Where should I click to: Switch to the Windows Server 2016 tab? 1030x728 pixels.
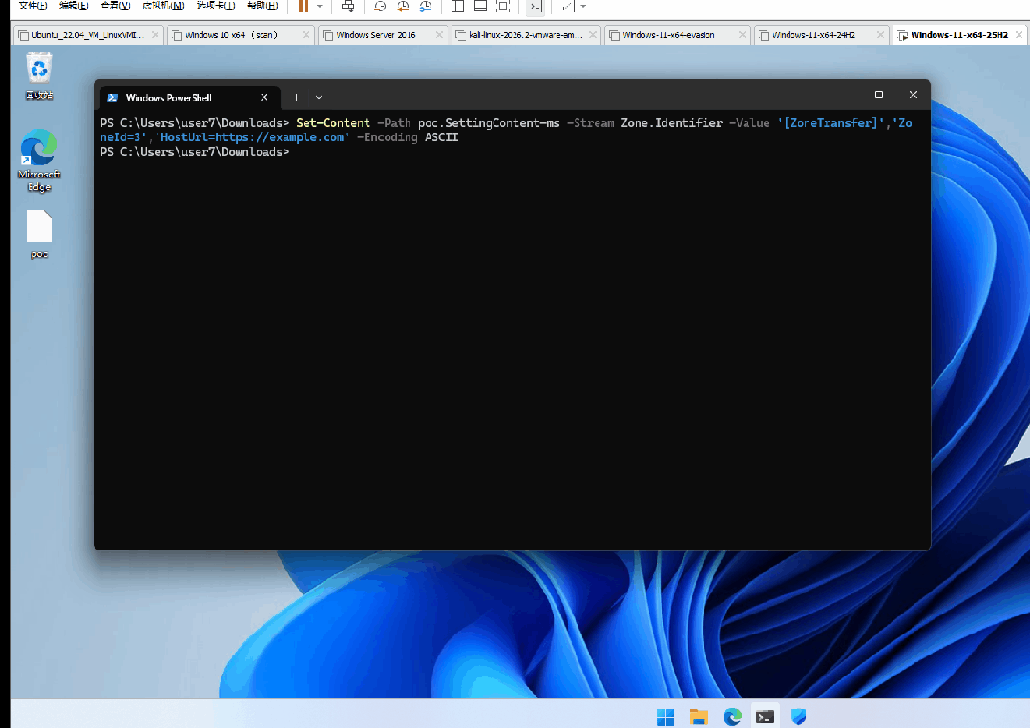(382, 34)
